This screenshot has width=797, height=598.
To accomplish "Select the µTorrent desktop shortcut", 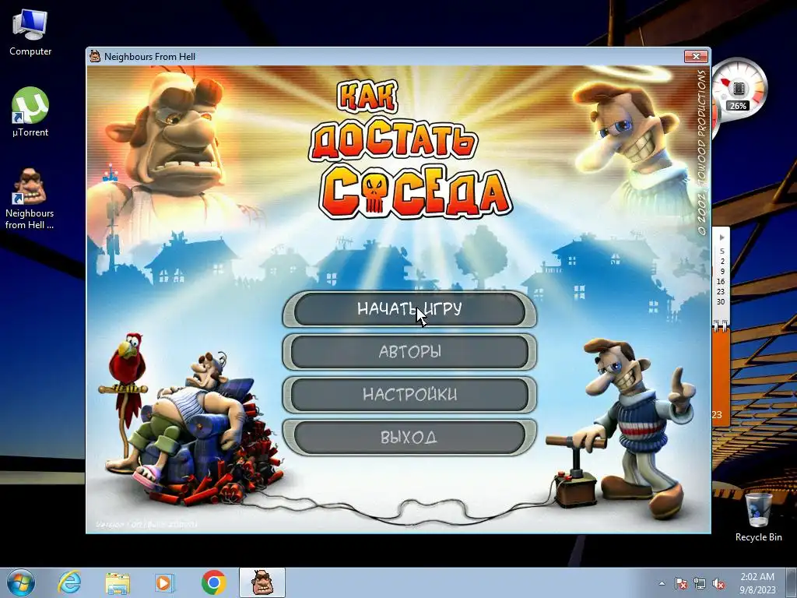I will point(30,112).
